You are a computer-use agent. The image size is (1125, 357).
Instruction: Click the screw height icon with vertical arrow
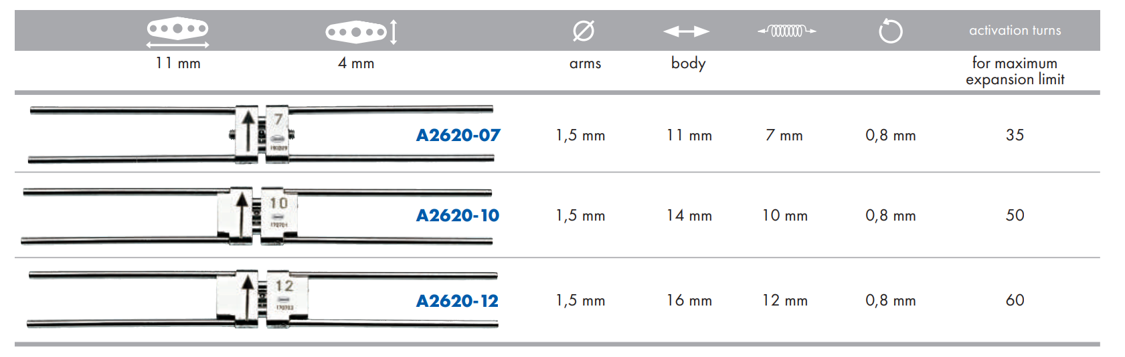361,31
